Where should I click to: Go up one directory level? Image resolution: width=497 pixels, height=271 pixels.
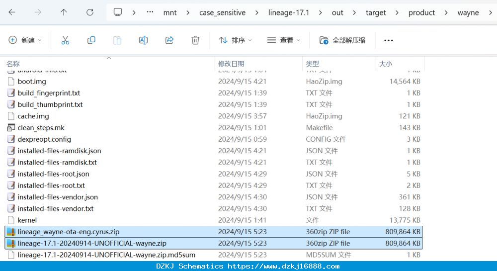(x=64, y=12)
